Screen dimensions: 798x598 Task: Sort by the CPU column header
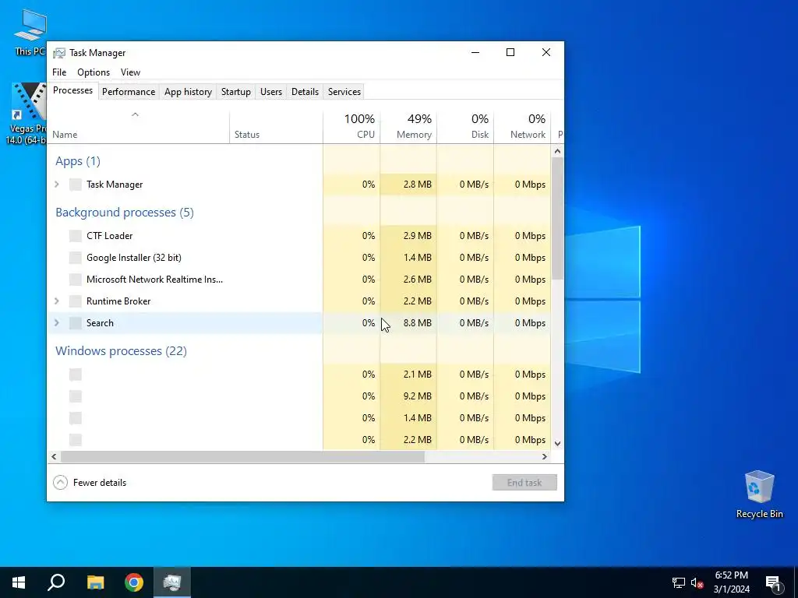tap(351, 127)
